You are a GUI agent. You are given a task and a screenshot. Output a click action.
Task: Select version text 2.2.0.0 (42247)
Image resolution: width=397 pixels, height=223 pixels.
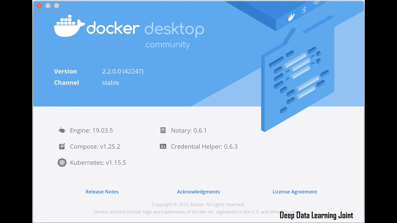coord(123,71)
